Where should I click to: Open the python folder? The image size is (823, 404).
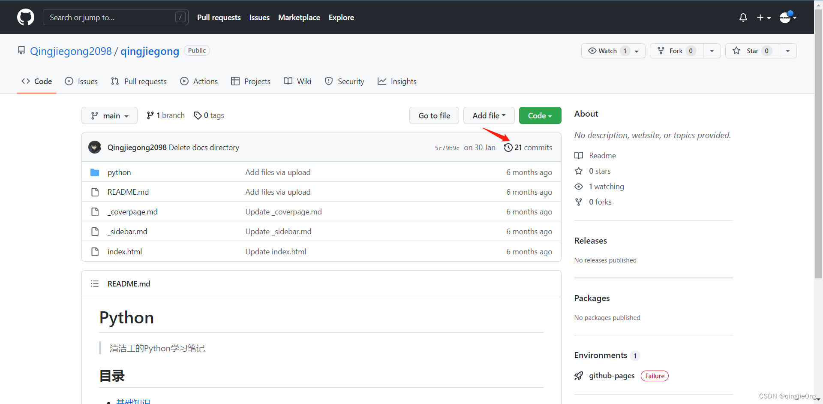point(119,172)
